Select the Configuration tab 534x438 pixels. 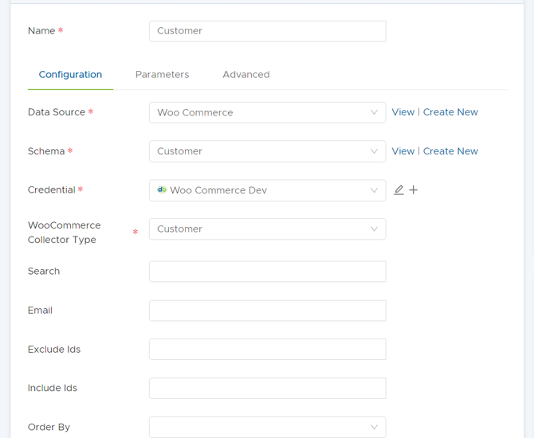click(70, 75)
